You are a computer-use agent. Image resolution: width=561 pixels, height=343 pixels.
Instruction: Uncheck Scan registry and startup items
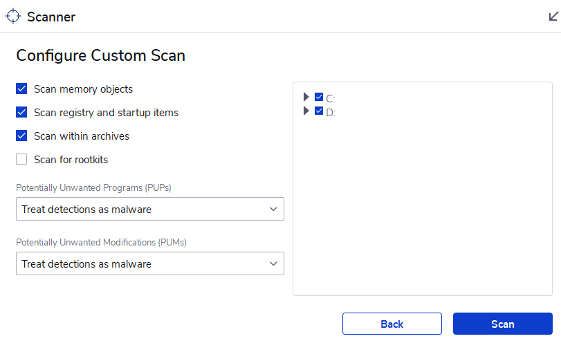[21, 113]
